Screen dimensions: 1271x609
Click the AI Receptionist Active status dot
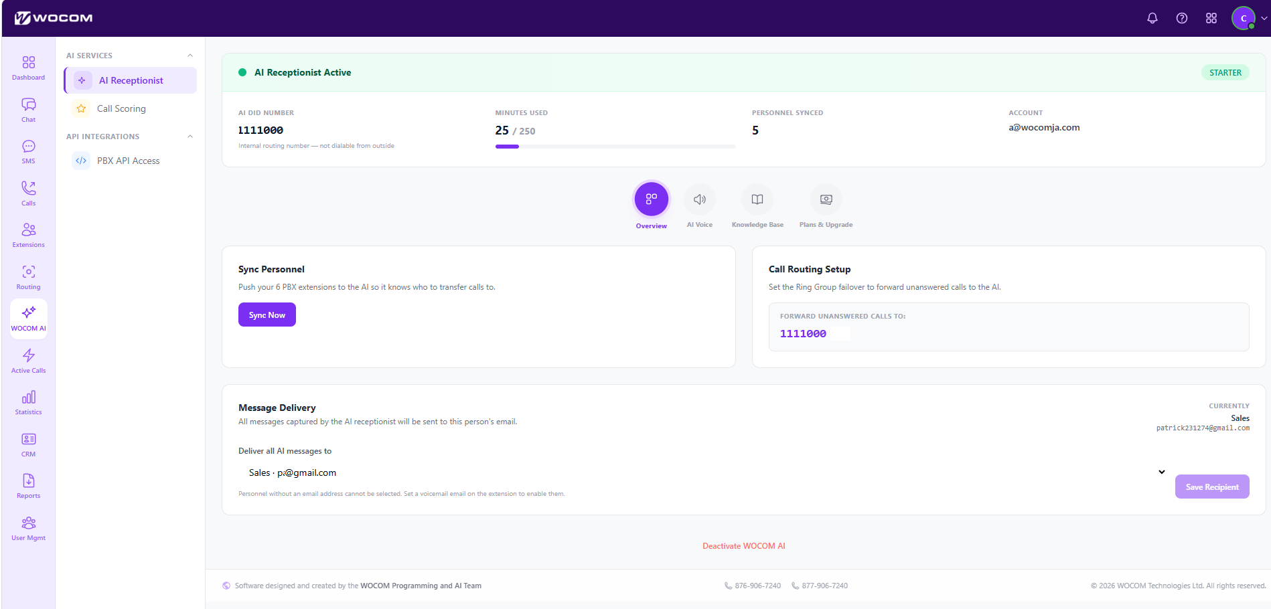[242, 72]
